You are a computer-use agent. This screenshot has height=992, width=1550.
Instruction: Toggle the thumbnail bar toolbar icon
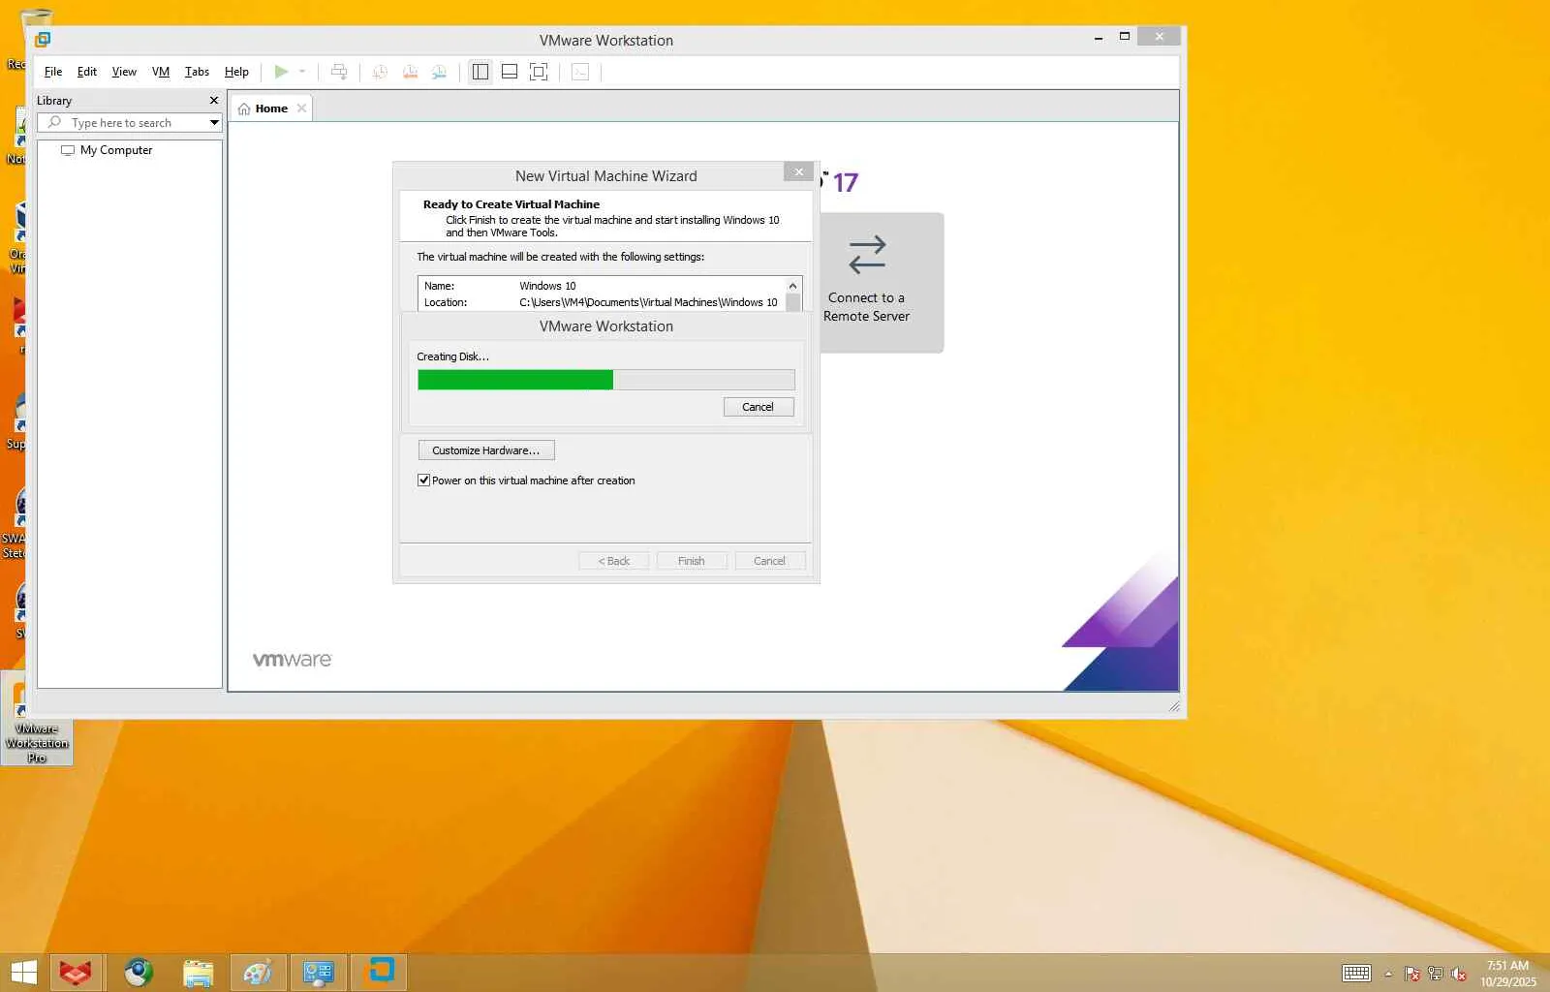(x=510, y=72)
